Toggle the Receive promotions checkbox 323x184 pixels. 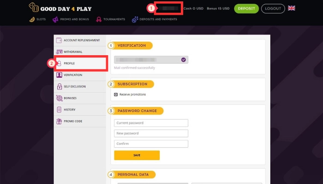tap(115, 94)
